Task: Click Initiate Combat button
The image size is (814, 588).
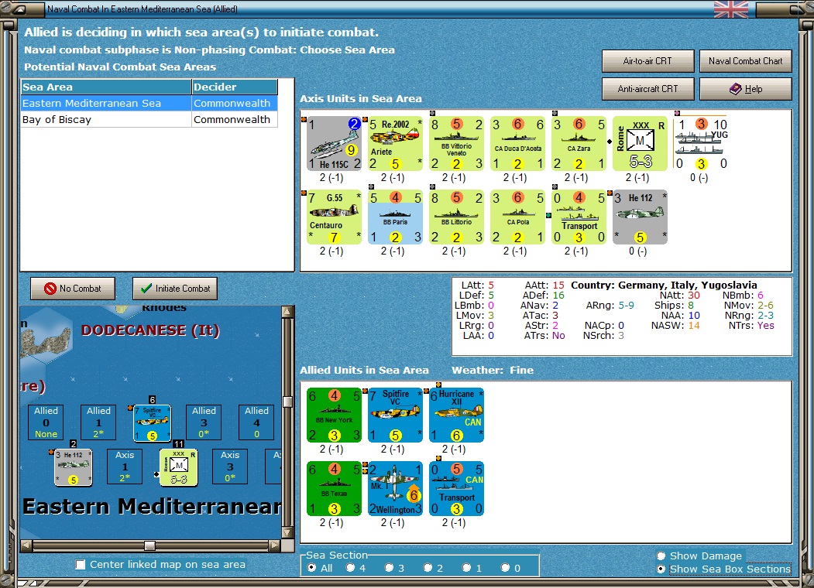Action: [x=175, y=289]
